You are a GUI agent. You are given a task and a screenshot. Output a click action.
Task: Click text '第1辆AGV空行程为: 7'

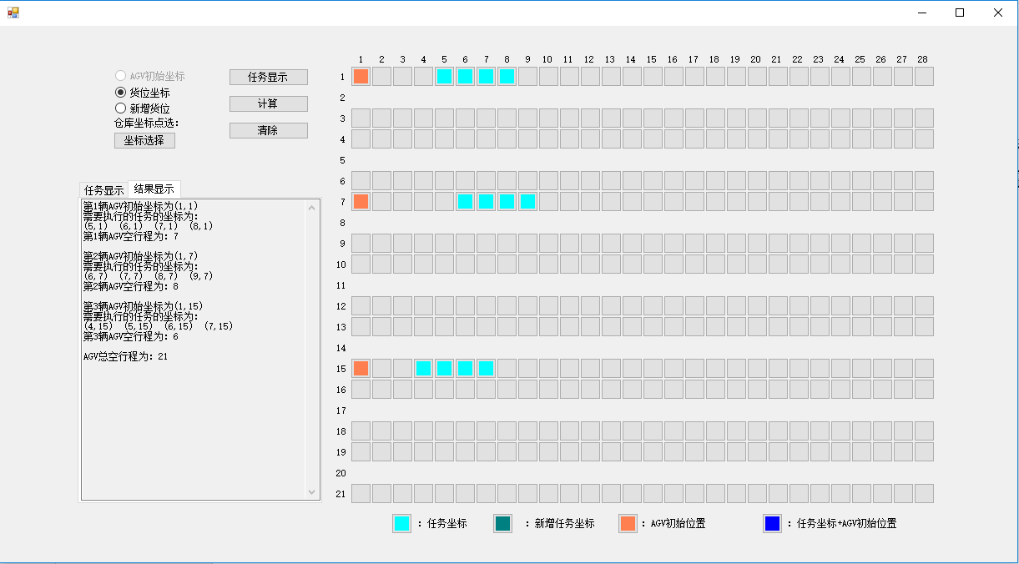131,236
